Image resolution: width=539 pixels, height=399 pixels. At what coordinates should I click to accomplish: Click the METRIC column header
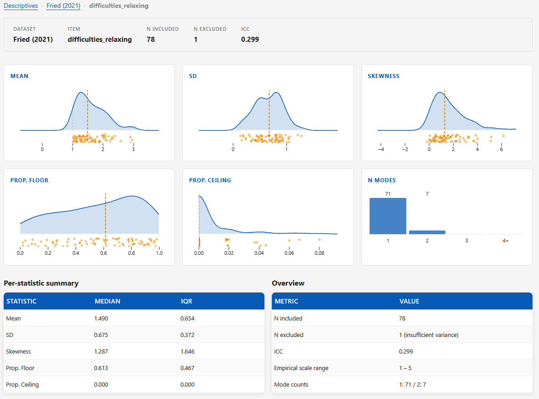click(286, 301)
